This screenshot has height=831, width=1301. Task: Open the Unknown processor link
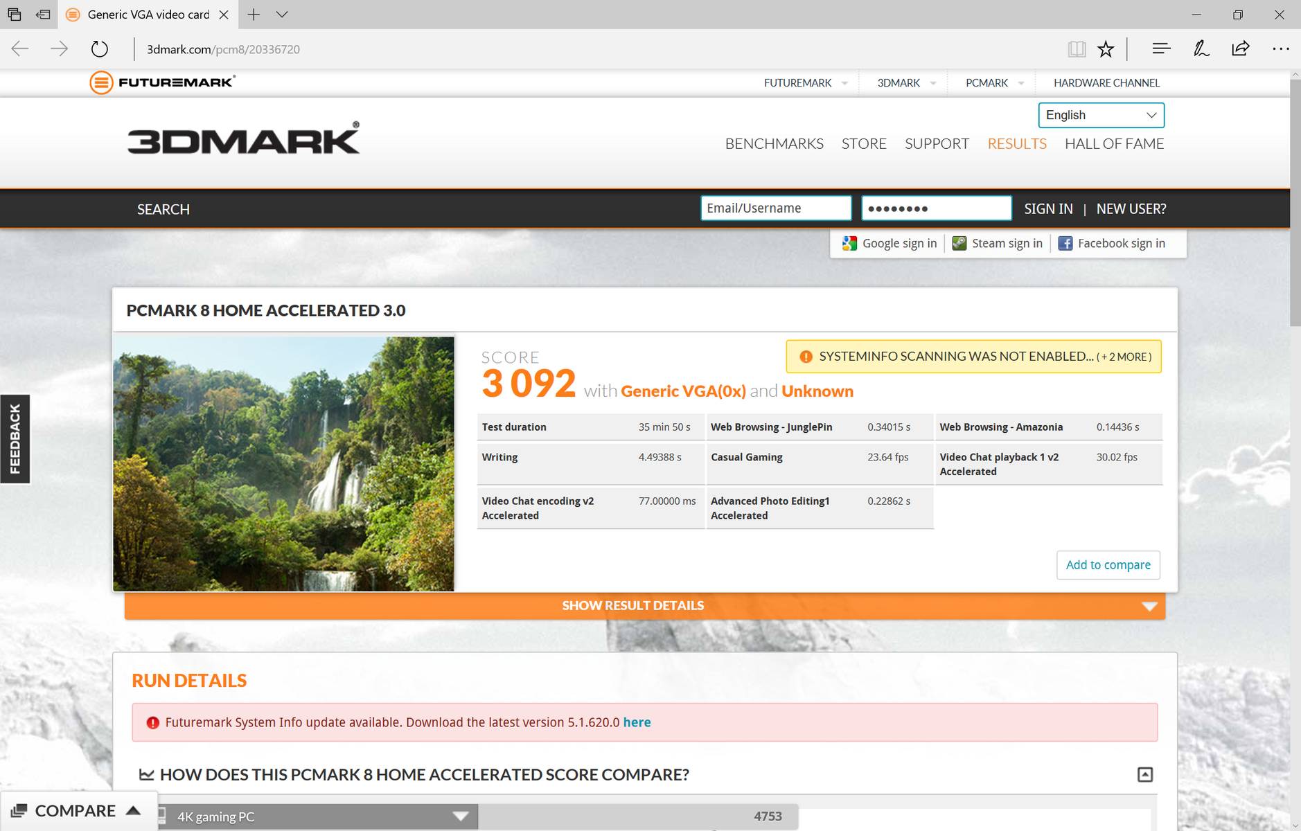817,391
